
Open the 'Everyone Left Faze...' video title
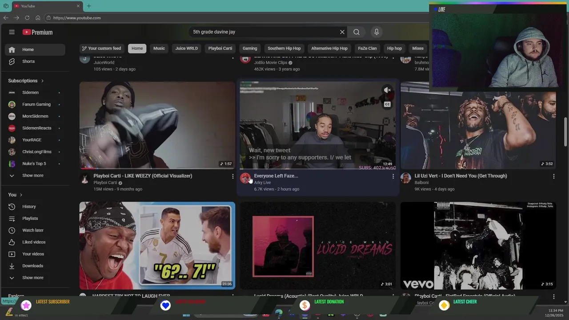pyautogui.click(x=276, y=176)
